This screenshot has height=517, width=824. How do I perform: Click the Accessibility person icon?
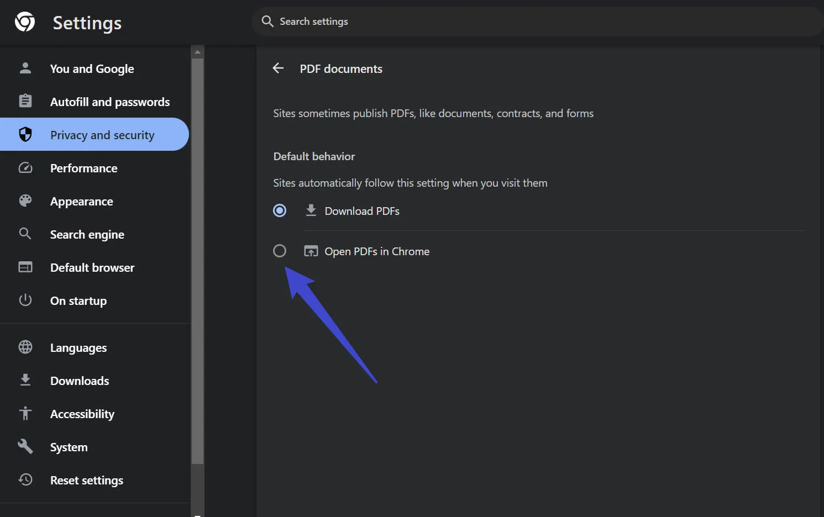(25, 413)
